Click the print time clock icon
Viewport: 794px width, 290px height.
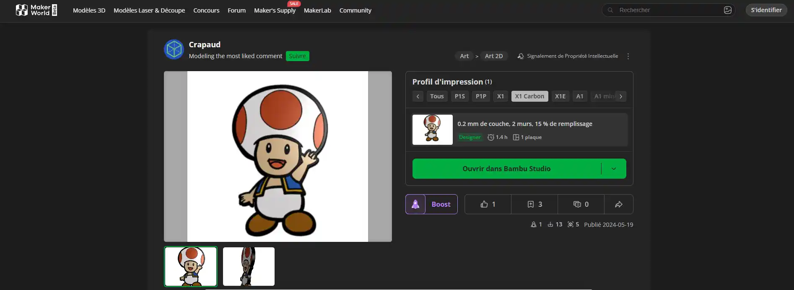[x=491, y=137]
